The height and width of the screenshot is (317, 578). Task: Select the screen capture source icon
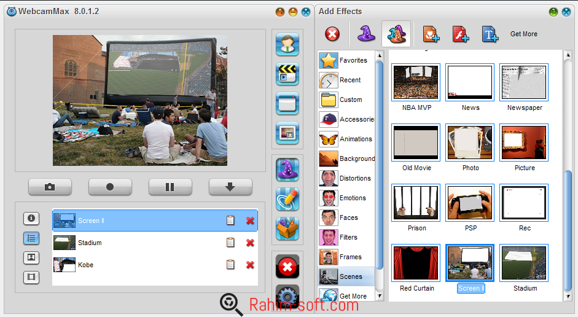pos(287,103)
